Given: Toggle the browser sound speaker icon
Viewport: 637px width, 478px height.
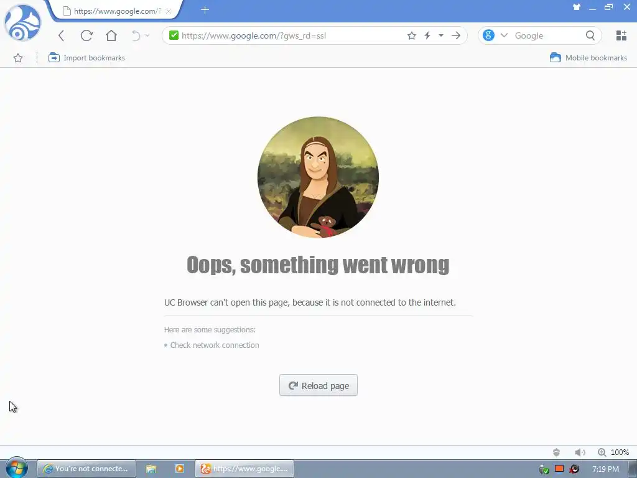Looking at the screenshot, I should pos(580,452).
